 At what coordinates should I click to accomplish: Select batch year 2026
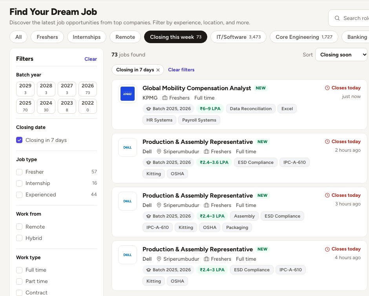pos(88,89)
